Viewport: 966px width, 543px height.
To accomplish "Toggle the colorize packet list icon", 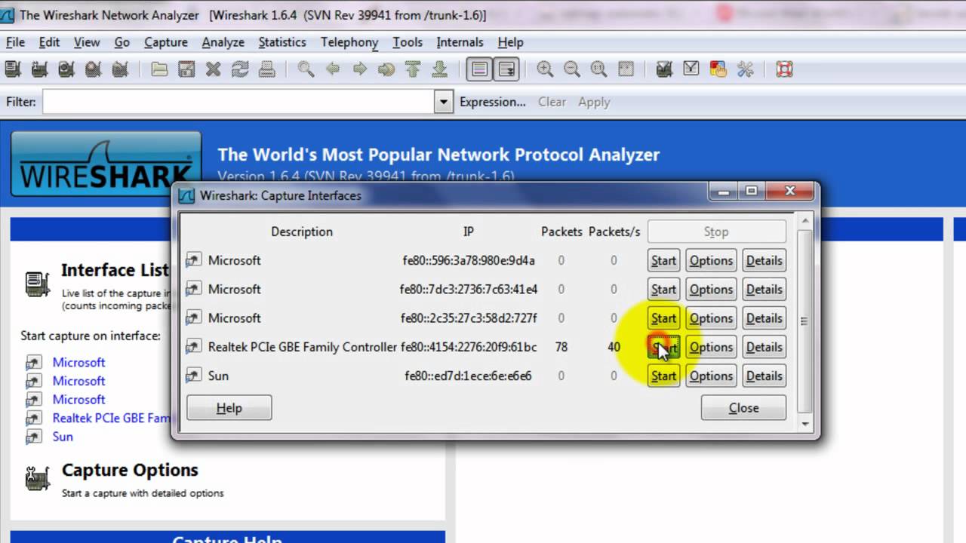I will [479, 69].
